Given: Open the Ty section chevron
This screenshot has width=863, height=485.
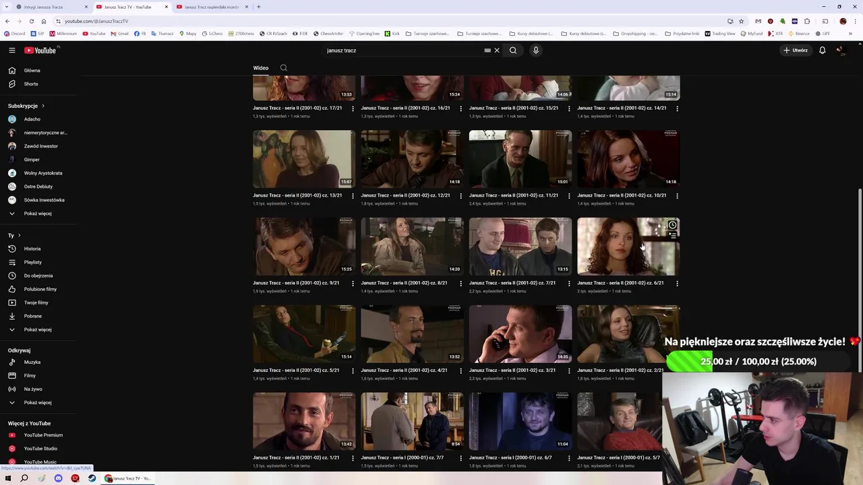Looking at the screenshot, I should [19, 236].
